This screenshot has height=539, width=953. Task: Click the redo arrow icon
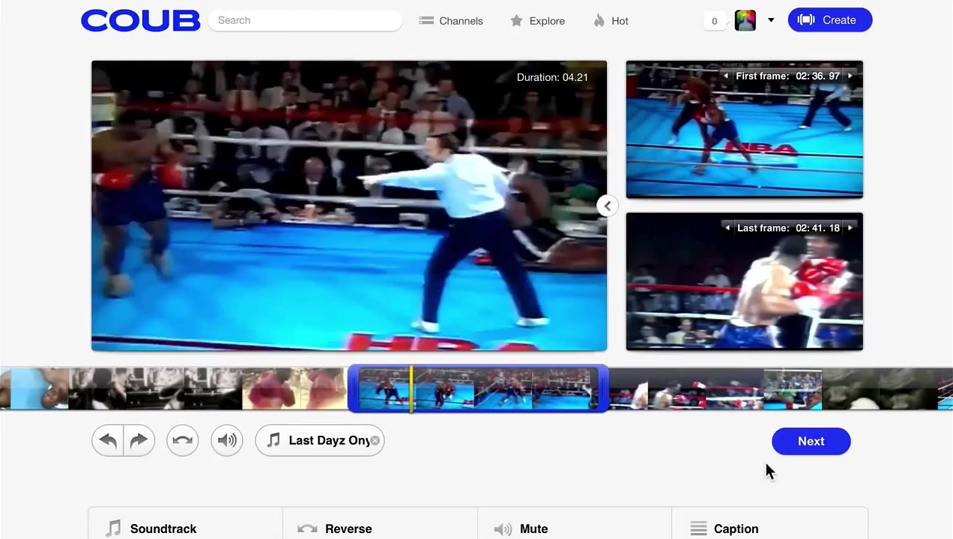click(x=139, y=441)
